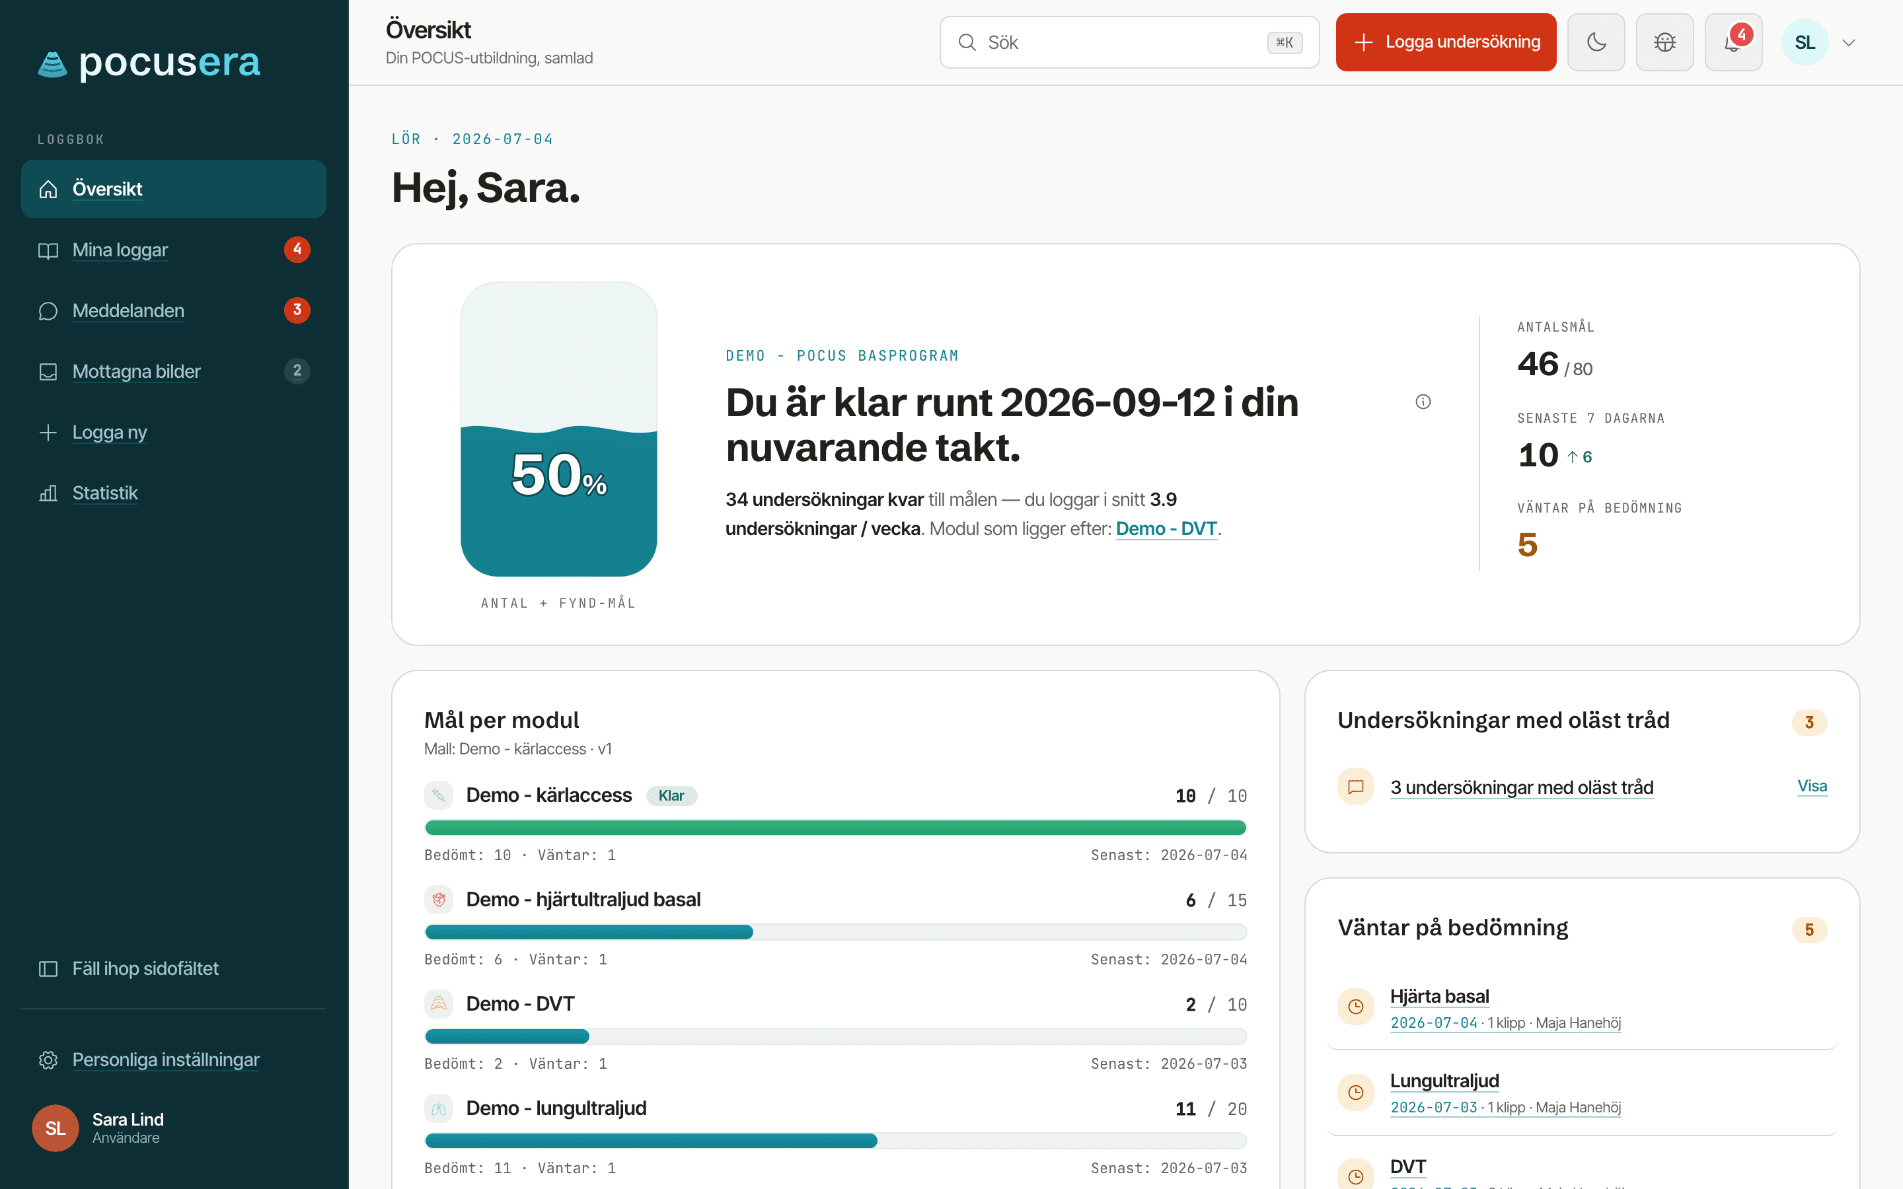Open the bug report icon
This screenshot has height=1189, width=1903.
tap(1664, 42)
